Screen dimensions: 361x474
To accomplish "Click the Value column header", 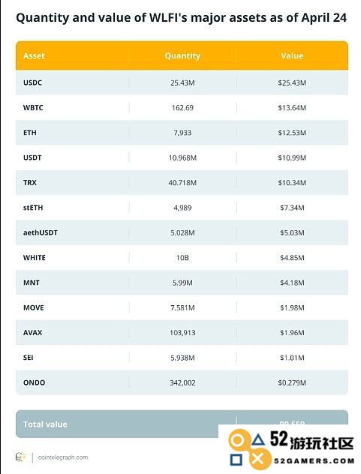I will (292, 56).
